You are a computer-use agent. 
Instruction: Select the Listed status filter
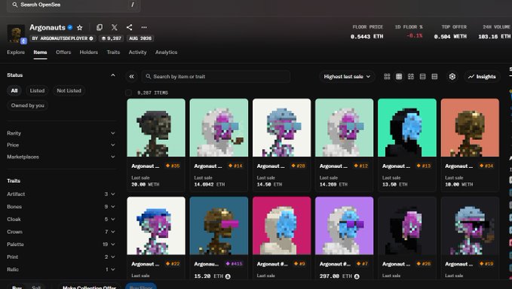click(x=37, y=90)
